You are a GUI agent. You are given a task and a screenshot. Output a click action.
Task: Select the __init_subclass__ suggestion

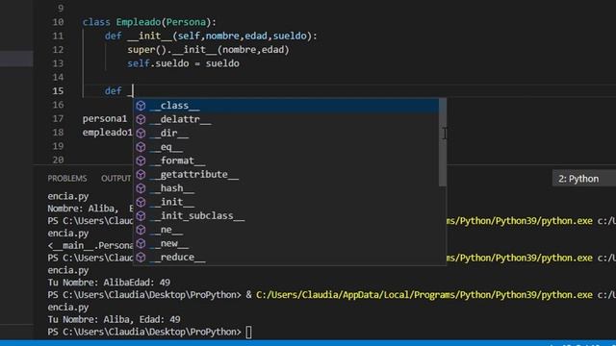coord(287,215)
